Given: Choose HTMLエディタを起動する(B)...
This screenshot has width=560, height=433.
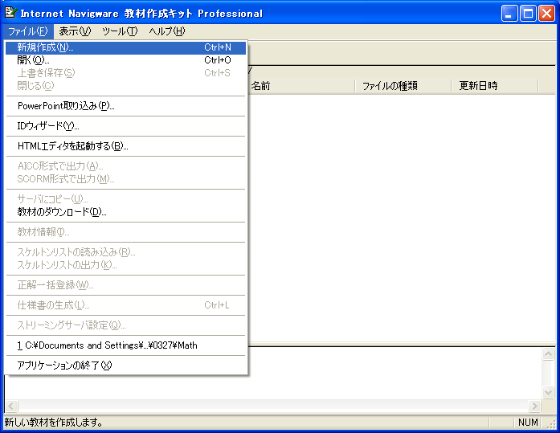Looking at the screenshot, I should tap(125, 146).
